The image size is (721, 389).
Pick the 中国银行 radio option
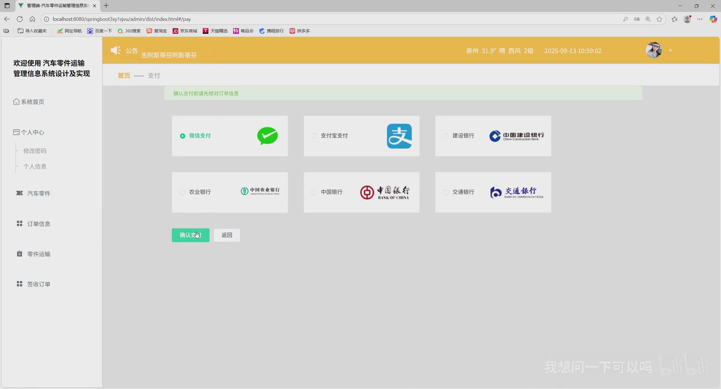(x=314, y=192)
